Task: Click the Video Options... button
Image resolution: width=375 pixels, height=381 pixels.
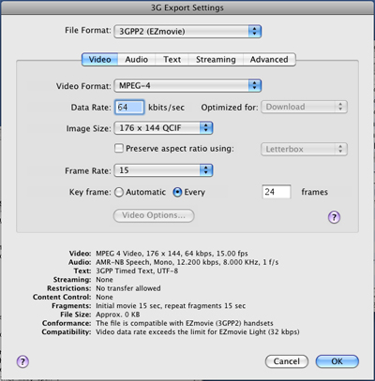Action: click(x=154, y=215)
